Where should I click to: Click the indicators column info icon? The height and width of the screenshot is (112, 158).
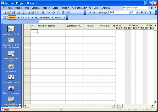(32, 26)
